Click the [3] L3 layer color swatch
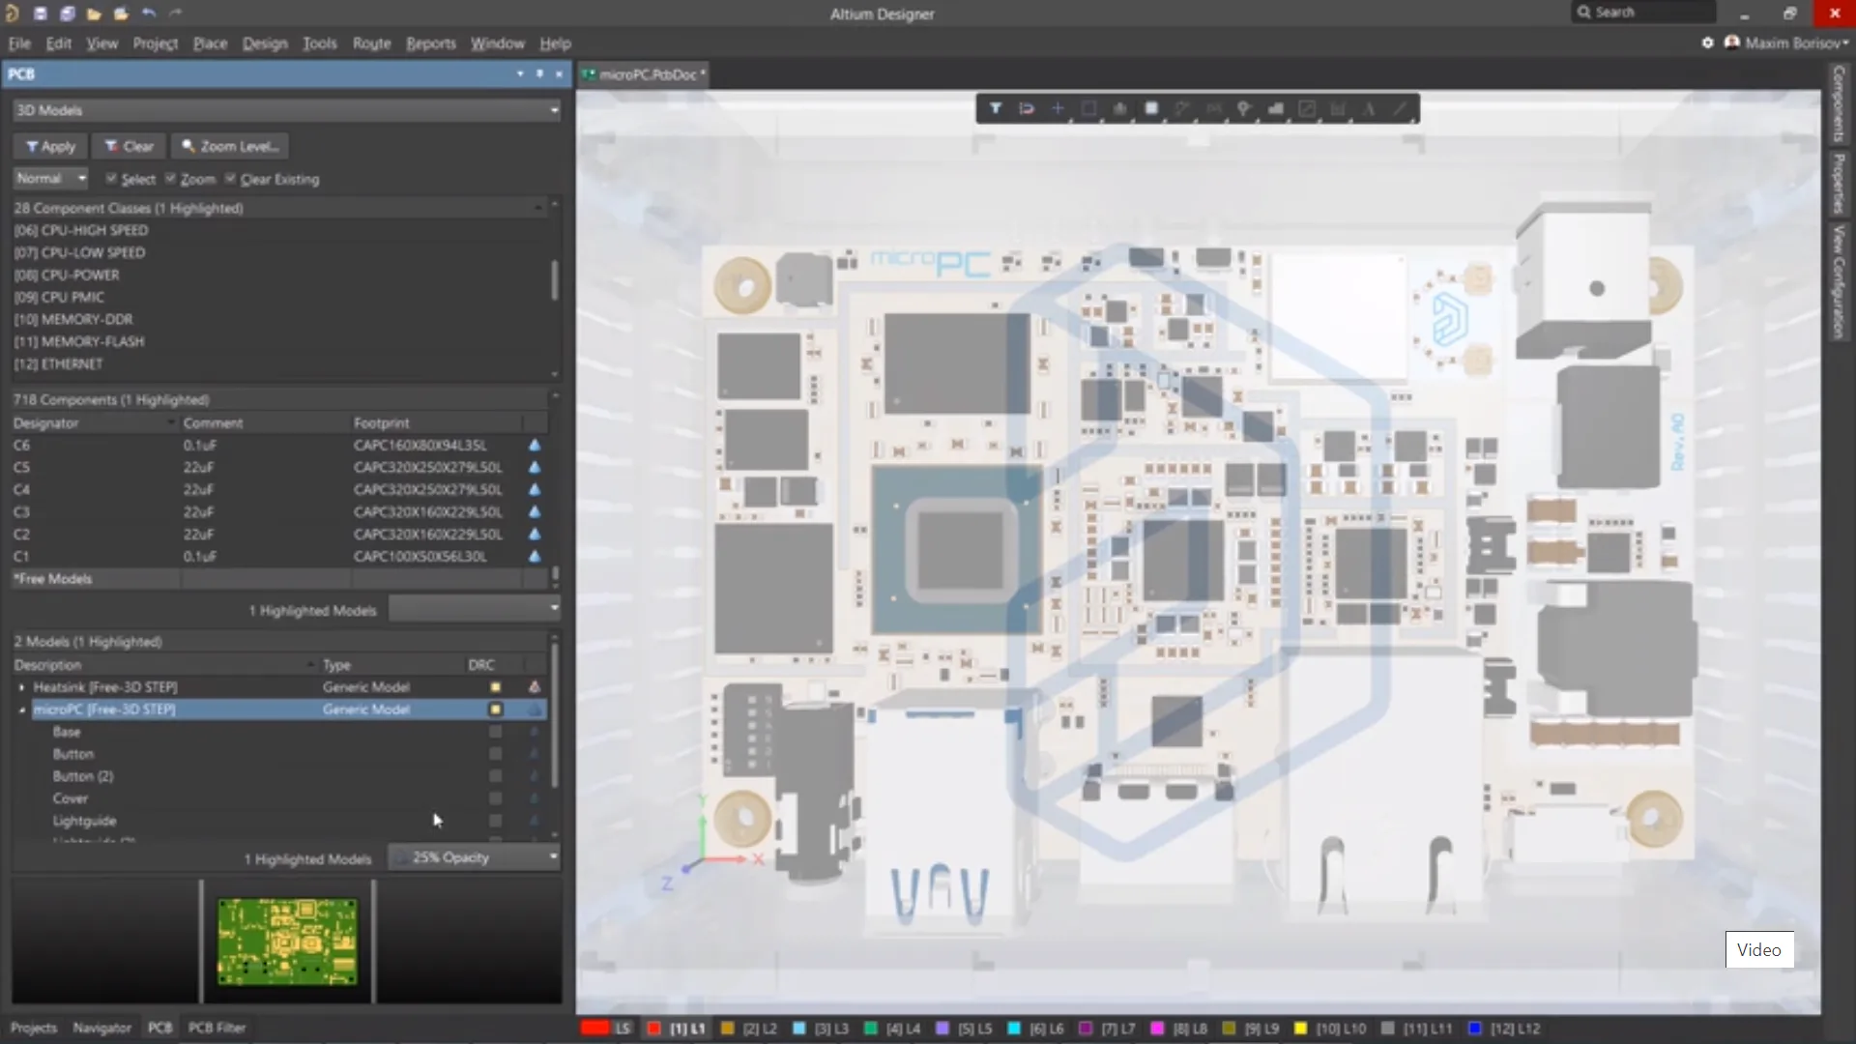The image size is (1856, 1044). coord(799,1029)
